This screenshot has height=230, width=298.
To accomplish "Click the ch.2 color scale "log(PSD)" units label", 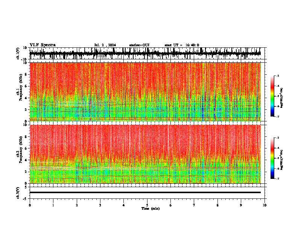I will pyautogui.click(x=282, y=160).
